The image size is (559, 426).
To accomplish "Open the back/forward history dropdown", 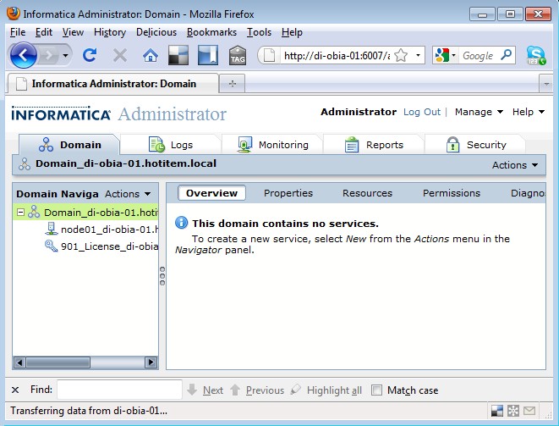I will point(65,55).
